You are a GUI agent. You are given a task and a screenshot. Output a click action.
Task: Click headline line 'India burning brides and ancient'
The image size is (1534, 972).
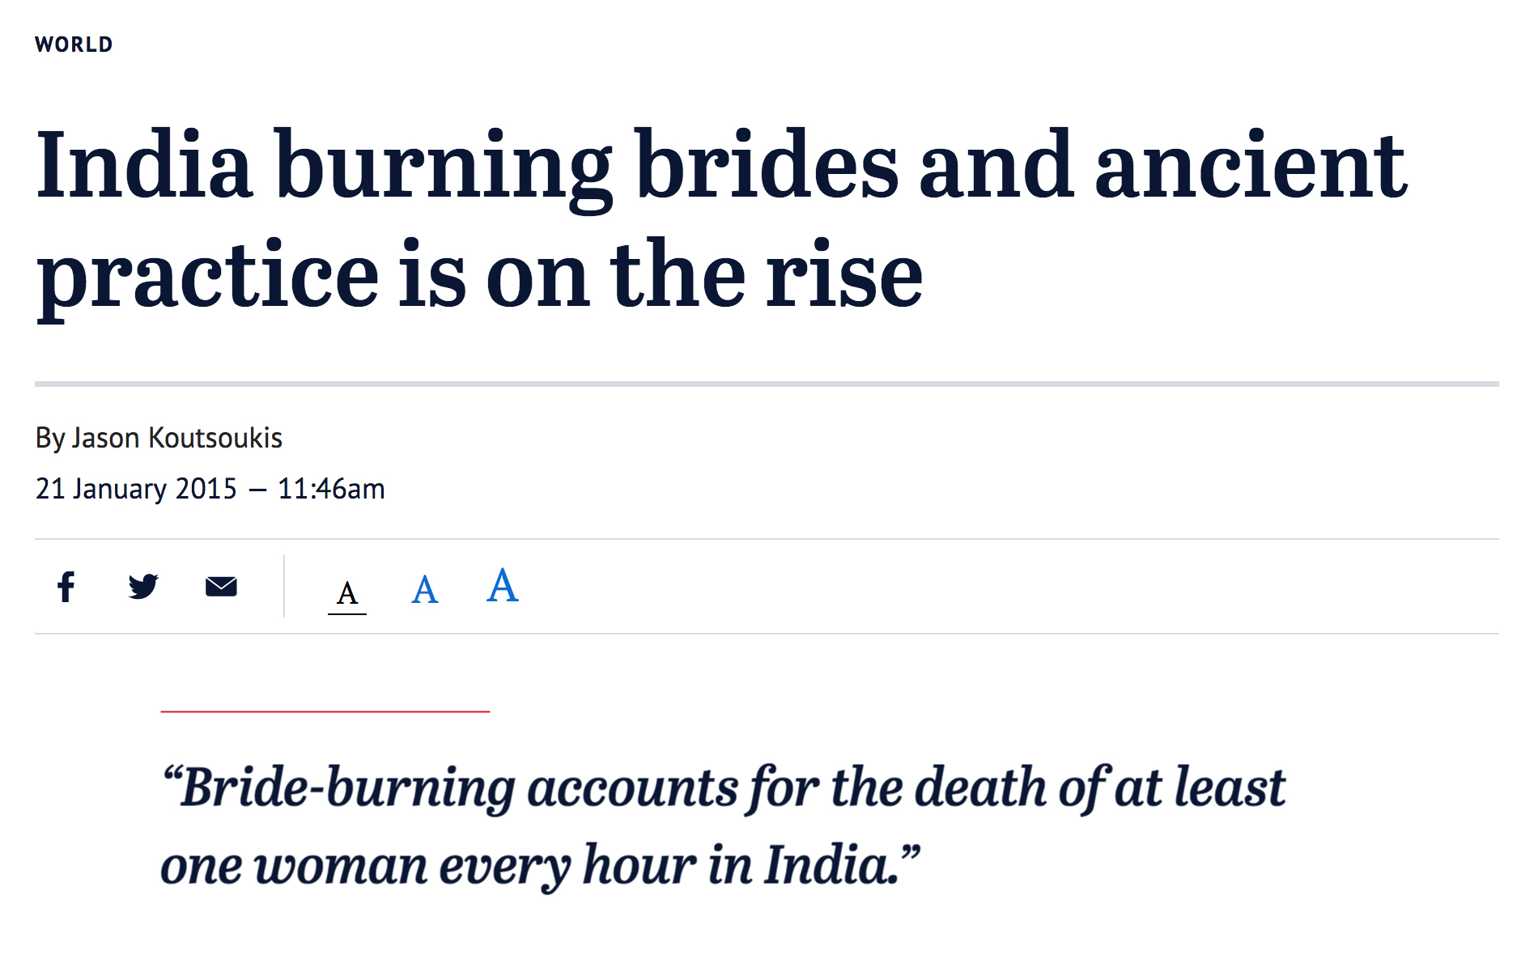coord(720,165)
